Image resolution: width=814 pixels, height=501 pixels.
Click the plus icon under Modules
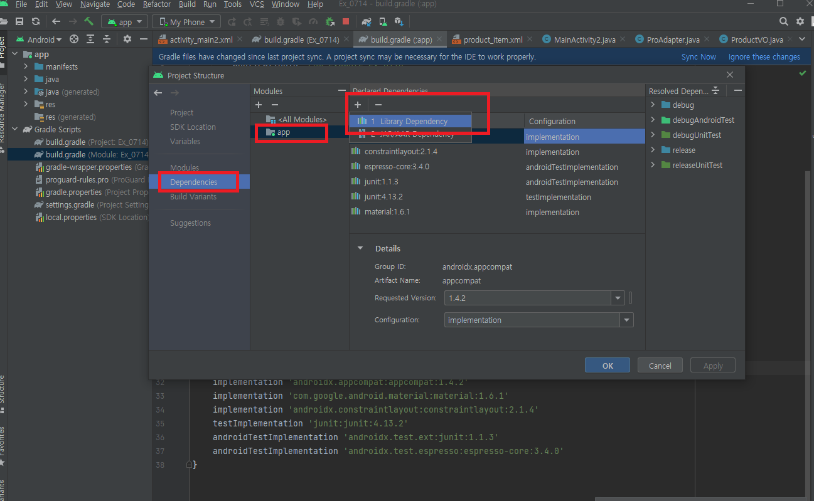(x=259, y=105)
